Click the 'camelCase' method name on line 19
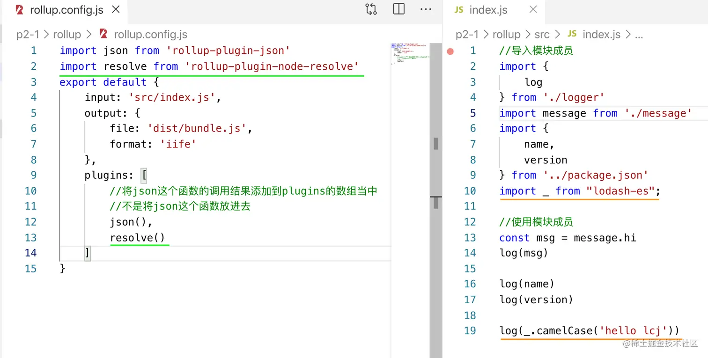Screen dimensions: 708x358 565,331
